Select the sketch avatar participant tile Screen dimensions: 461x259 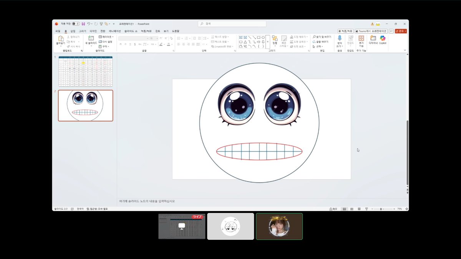tap(230, 226)
